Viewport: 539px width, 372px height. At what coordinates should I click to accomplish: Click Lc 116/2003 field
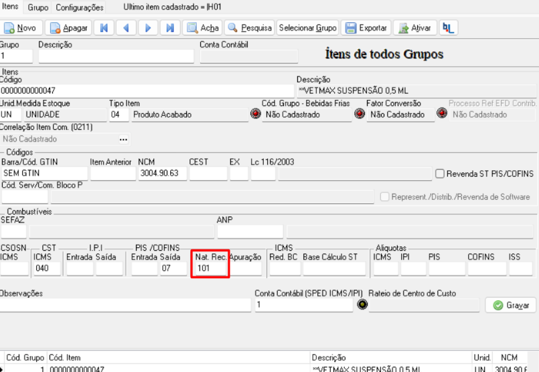click(263, 174)
